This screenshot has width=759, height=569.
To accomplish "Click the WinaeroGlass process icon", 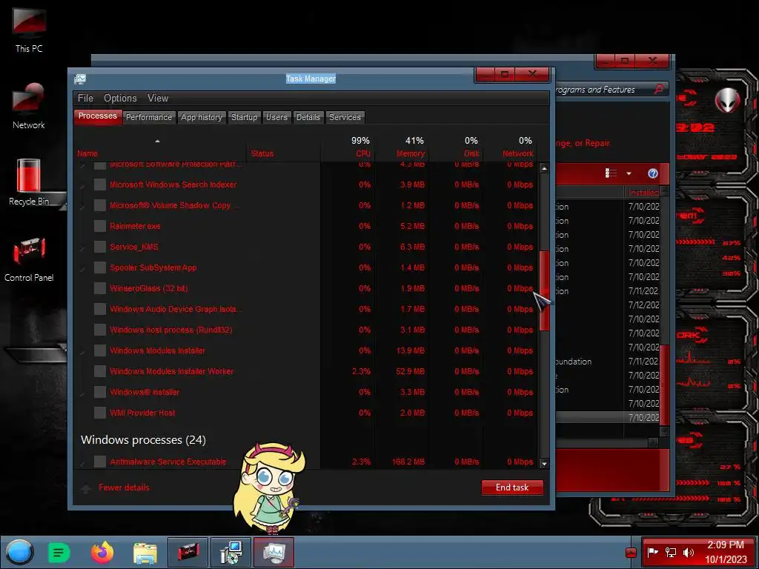I will (x=100, y=288).
